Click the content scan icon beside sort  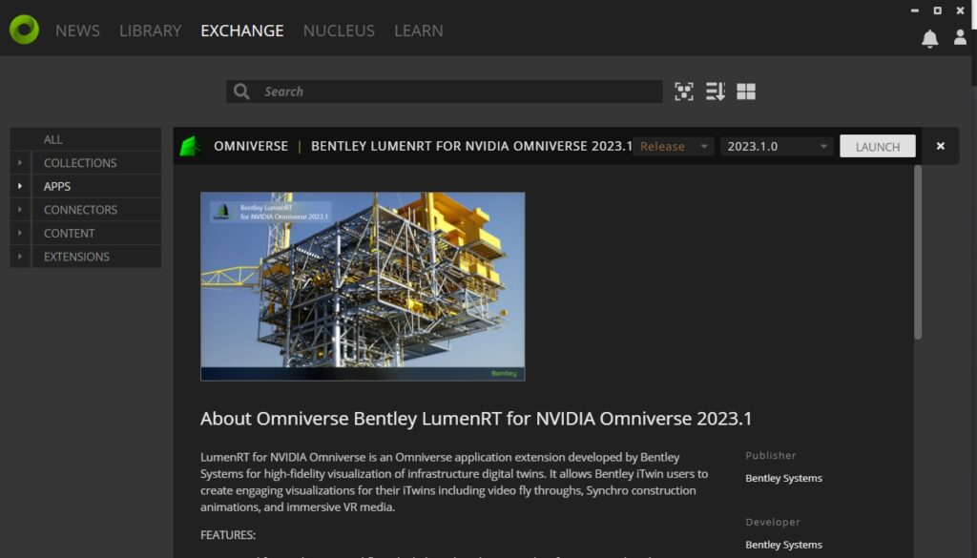[x=684, y=91]
